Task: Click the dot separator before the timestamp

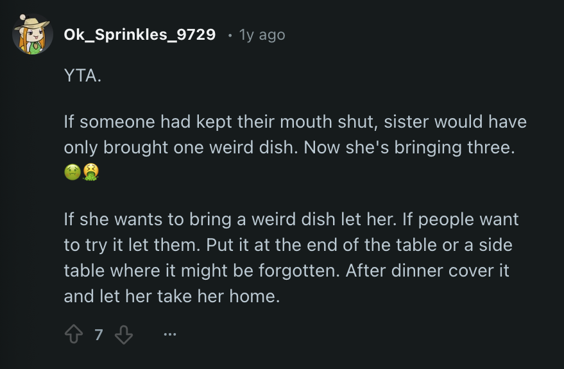Action: point(230,35)
